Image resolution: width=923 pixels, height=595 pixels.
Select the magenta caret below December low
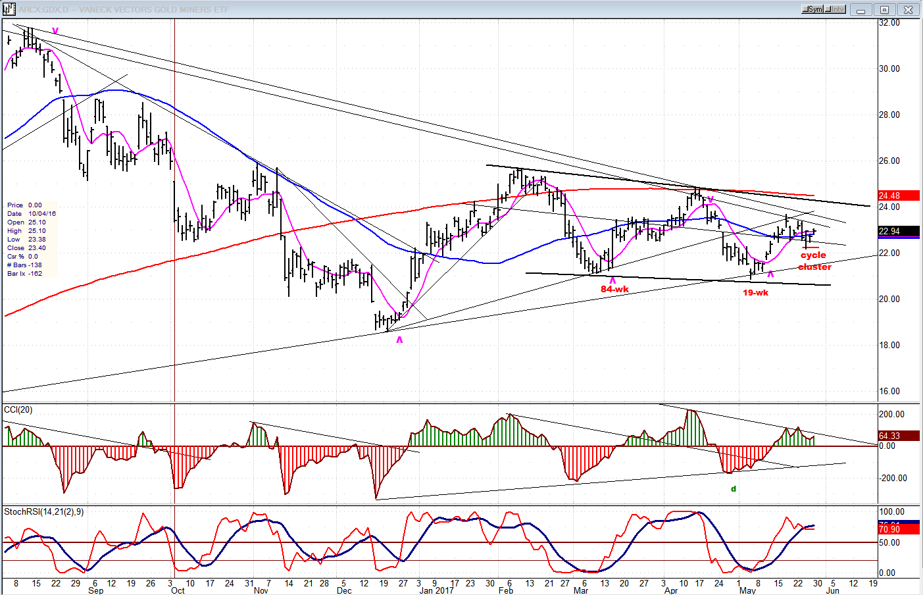pyautogui.click(x=399, y=340)
